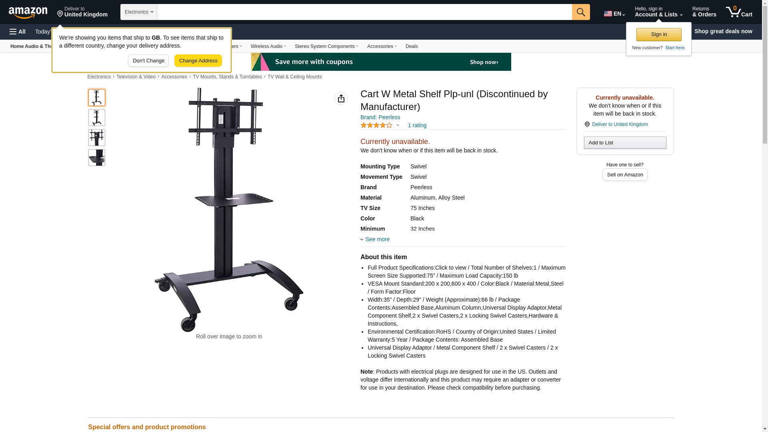Open the All hamburger menu
This screenshot has width=768, height=432.
pyautogui.click(x=18, y=32)
